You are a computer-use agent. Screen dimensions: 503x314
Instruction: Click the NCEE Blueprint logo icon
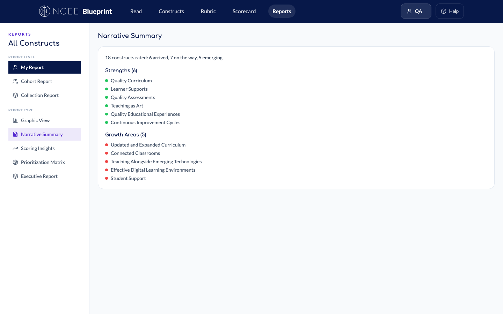click(x=45, y=11)
